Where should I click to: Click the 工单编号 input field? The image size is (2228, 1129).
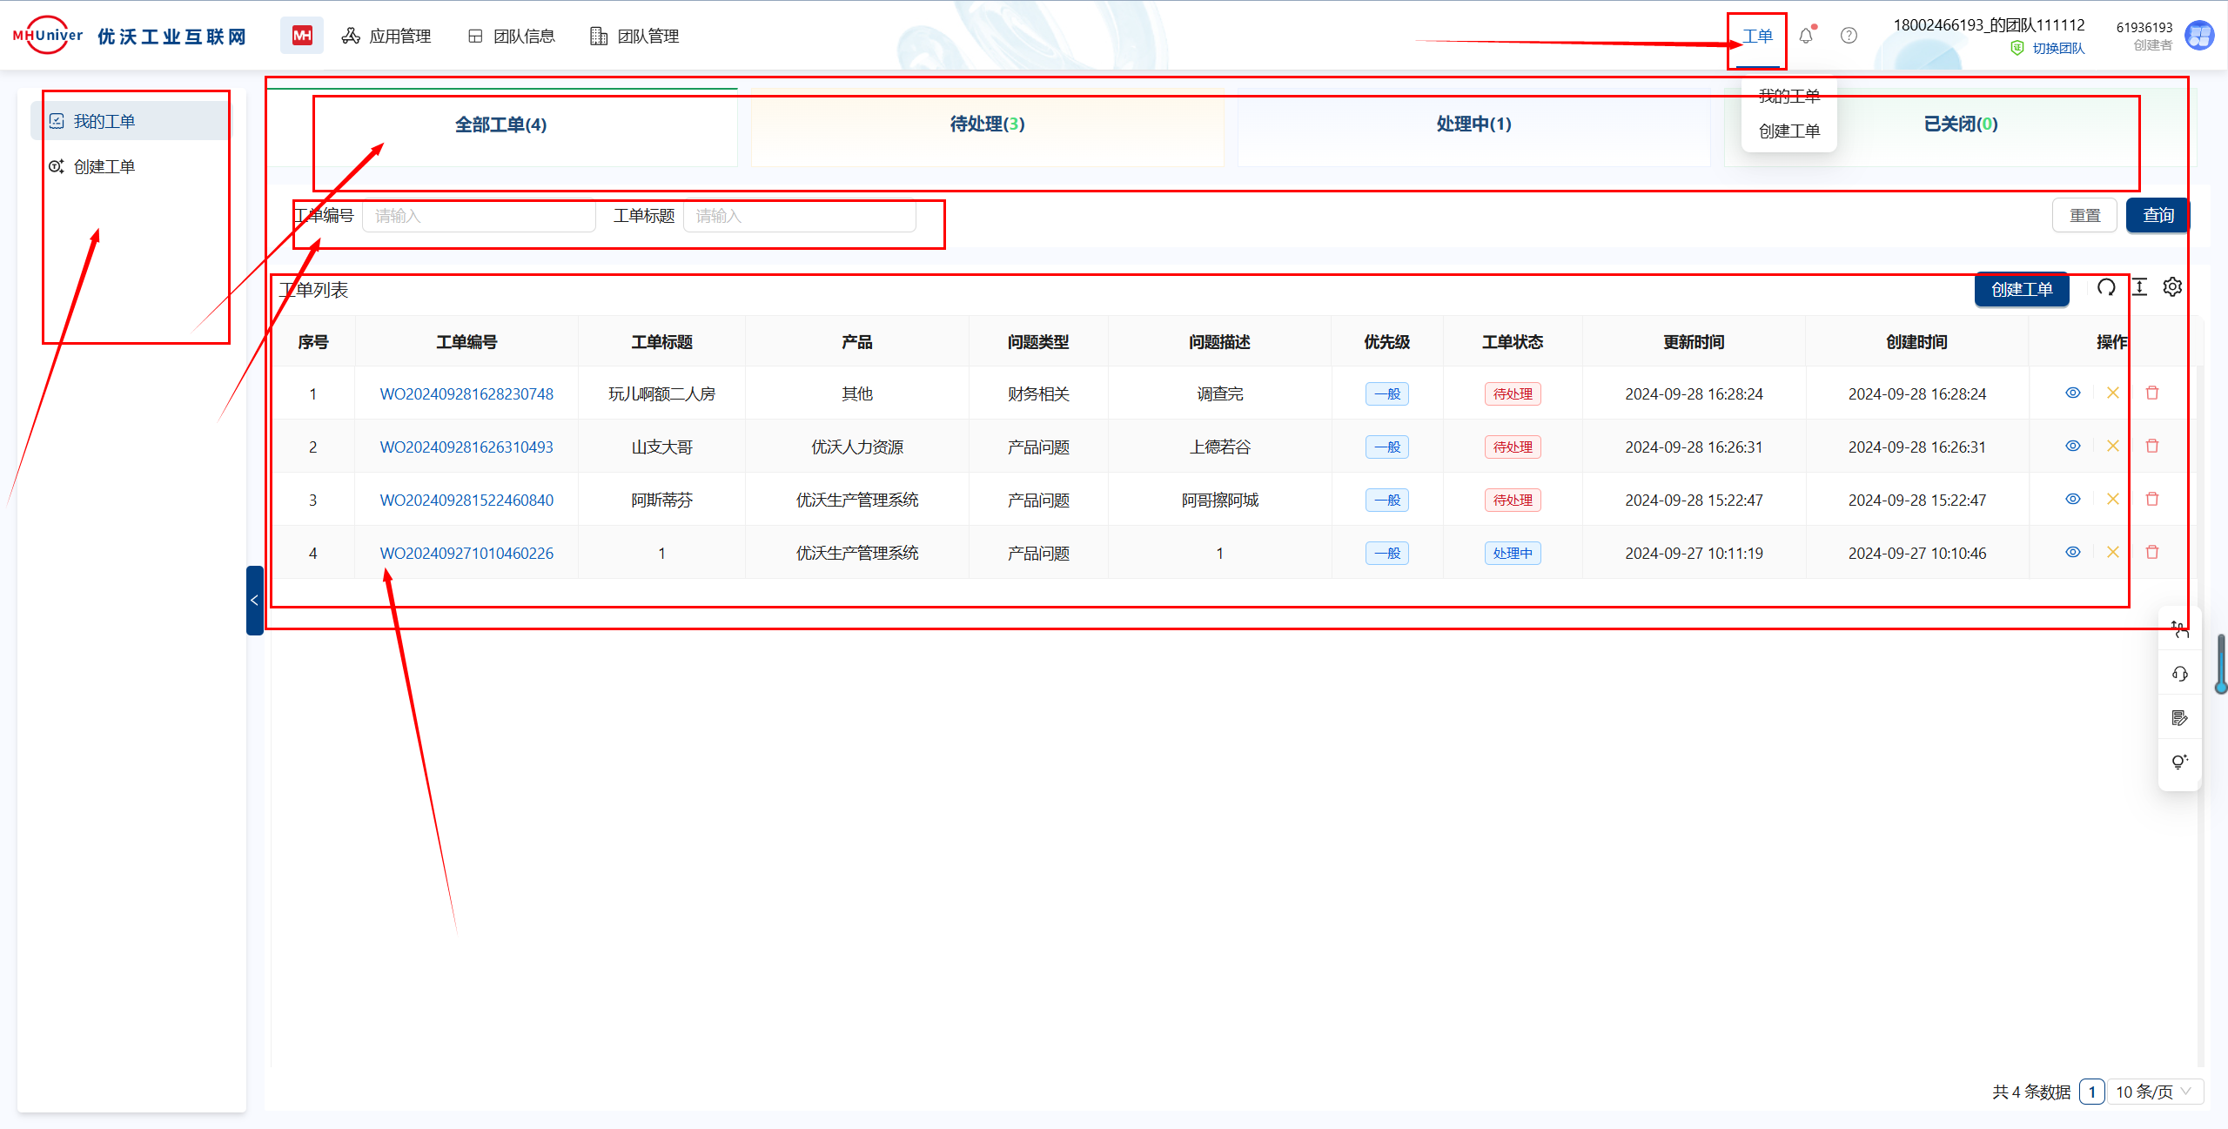tap(479, 216)
